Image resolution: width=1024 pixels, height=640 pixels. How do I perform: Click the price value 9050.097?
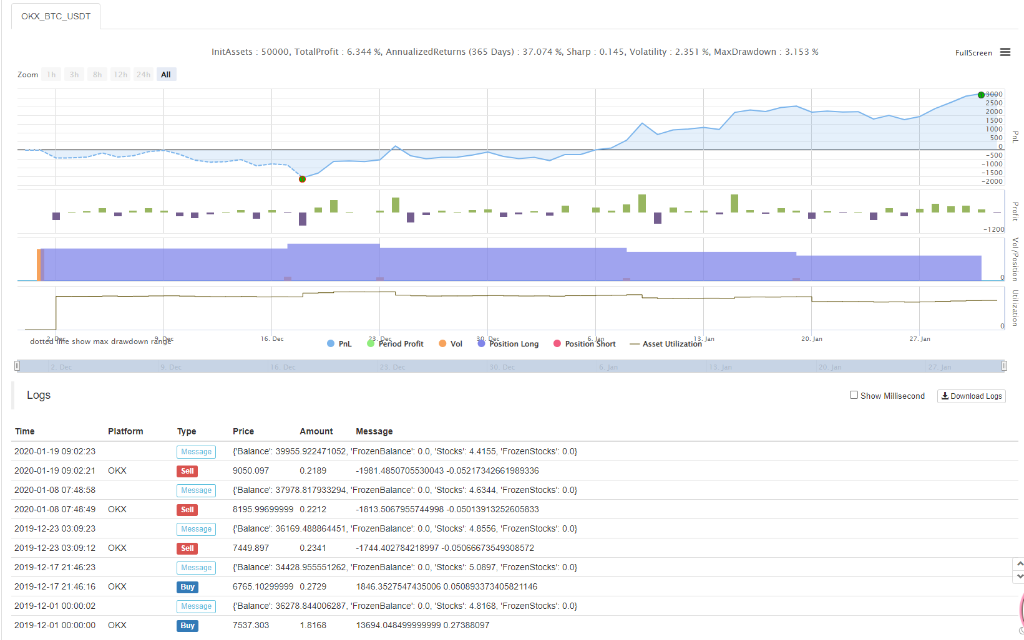pyautogui.click(x=251, y=470)
